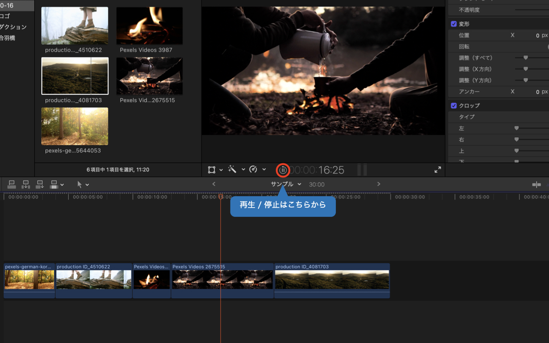This screenshot has width=549, height=343.
Task: Go forward in timeline history
Action: point(378,184)
